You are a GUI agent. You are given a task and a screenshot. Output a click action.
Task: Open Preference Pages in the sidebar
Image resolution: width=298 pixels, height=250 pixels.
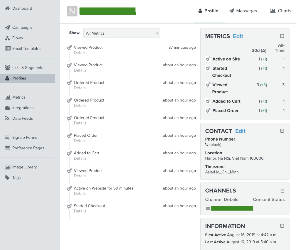[28, 148]
